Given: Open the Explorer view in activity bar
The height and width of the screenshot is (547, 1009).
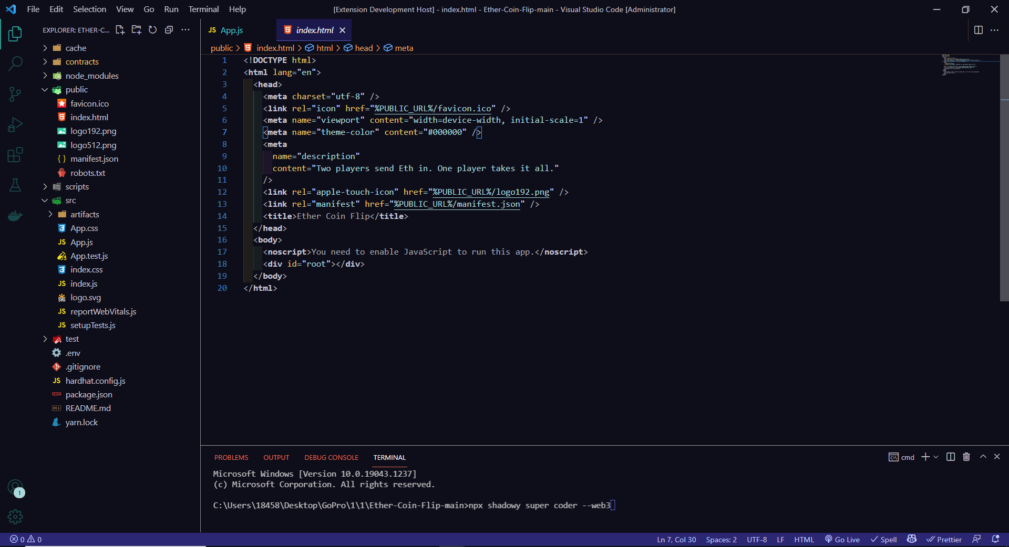Looking at the screenshot, I should (15, 34).
